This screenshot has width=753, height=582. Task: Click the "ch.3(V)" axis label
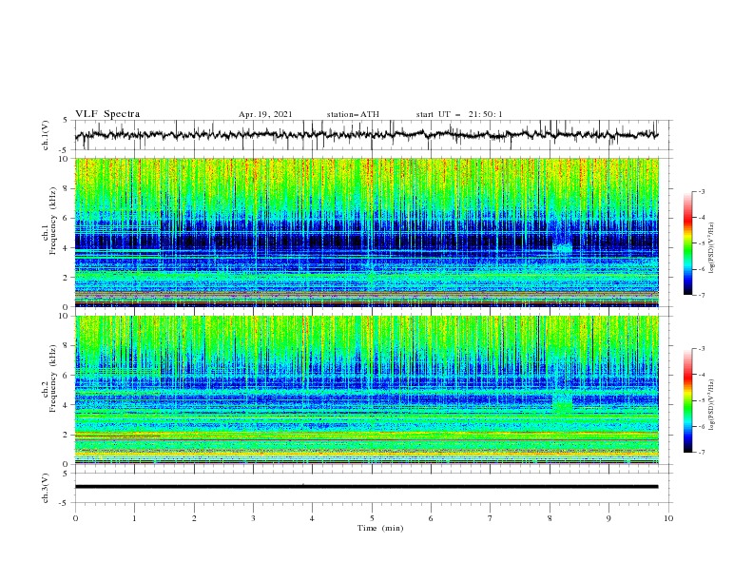pyautogui.click(x=46, y=488)
